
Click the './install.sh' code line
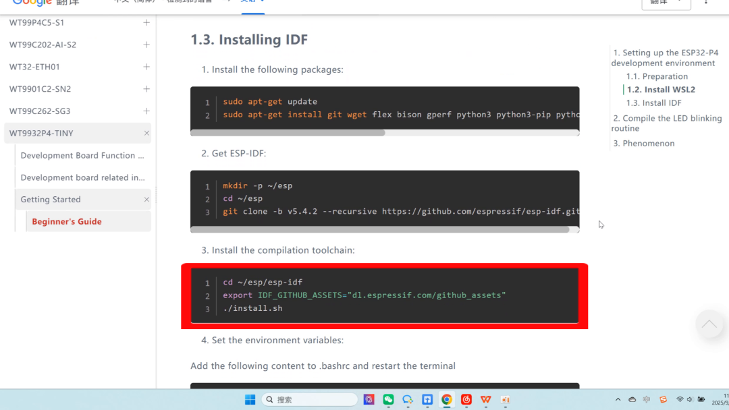pyautogui.click(x=252, y=308)
